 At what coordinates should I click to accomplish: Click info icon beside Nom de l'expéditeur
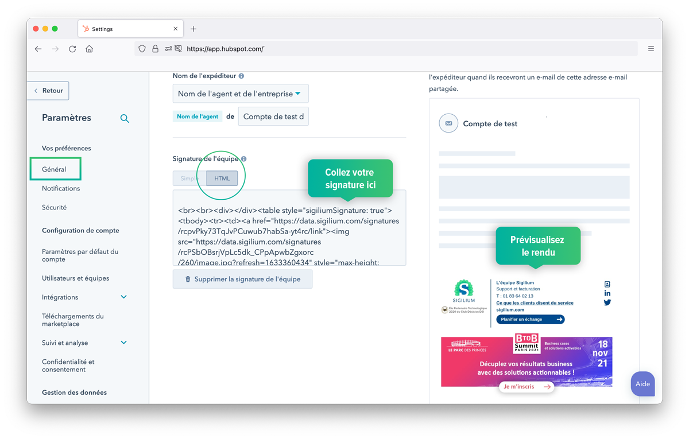[x=241, y=76]
